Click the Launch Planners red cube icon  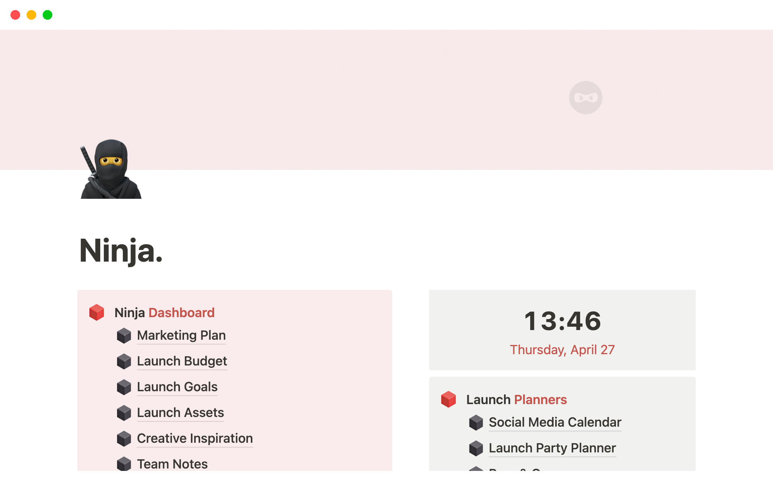(450, 398)
